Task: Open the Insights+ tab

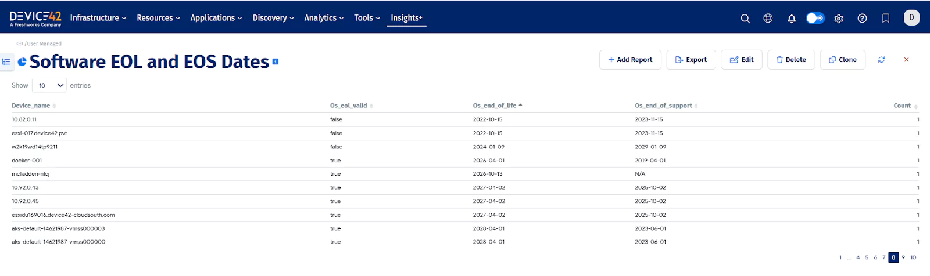Action: tap(406, 18)
